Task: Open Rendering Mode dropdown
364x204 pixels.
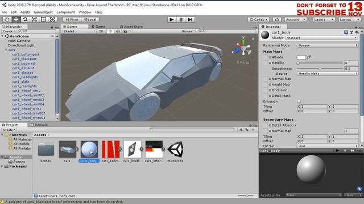Action: tap(328, 45)
